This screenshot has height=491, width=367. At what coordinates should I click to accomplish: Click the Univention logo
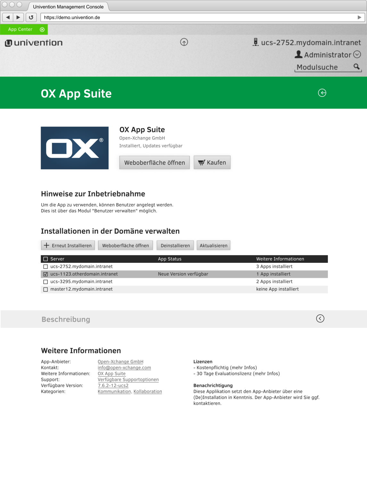34,43
